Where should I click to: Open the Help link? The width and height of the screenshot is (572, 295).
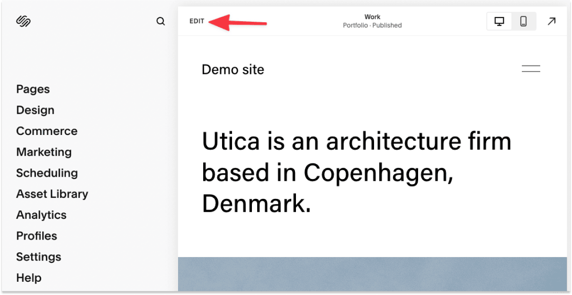click(x=29, y=277)
